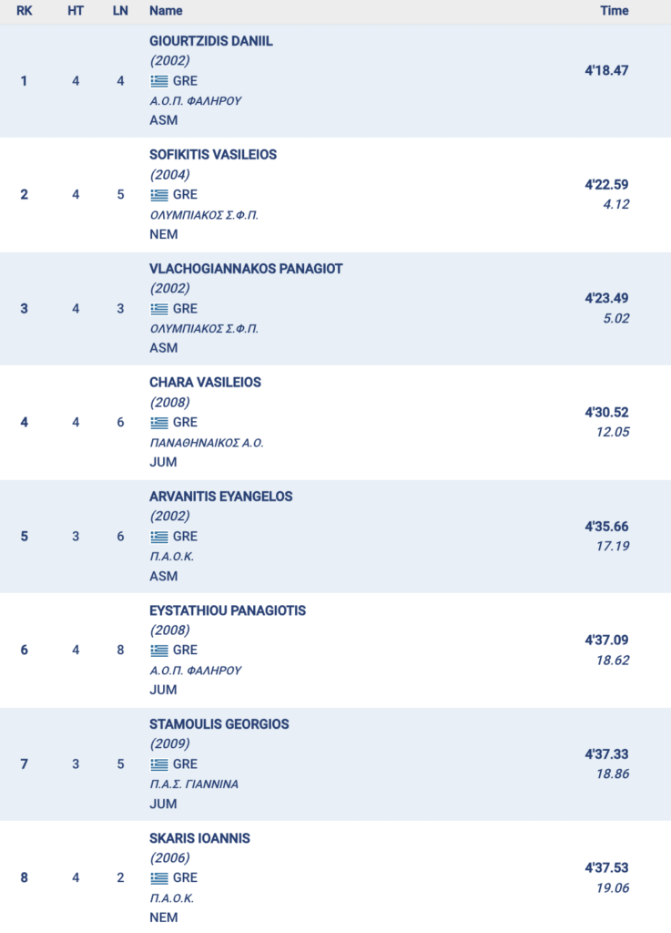Sort by the HT heat column header
Screen dimensions: 671x933
[x=76, y=11]
